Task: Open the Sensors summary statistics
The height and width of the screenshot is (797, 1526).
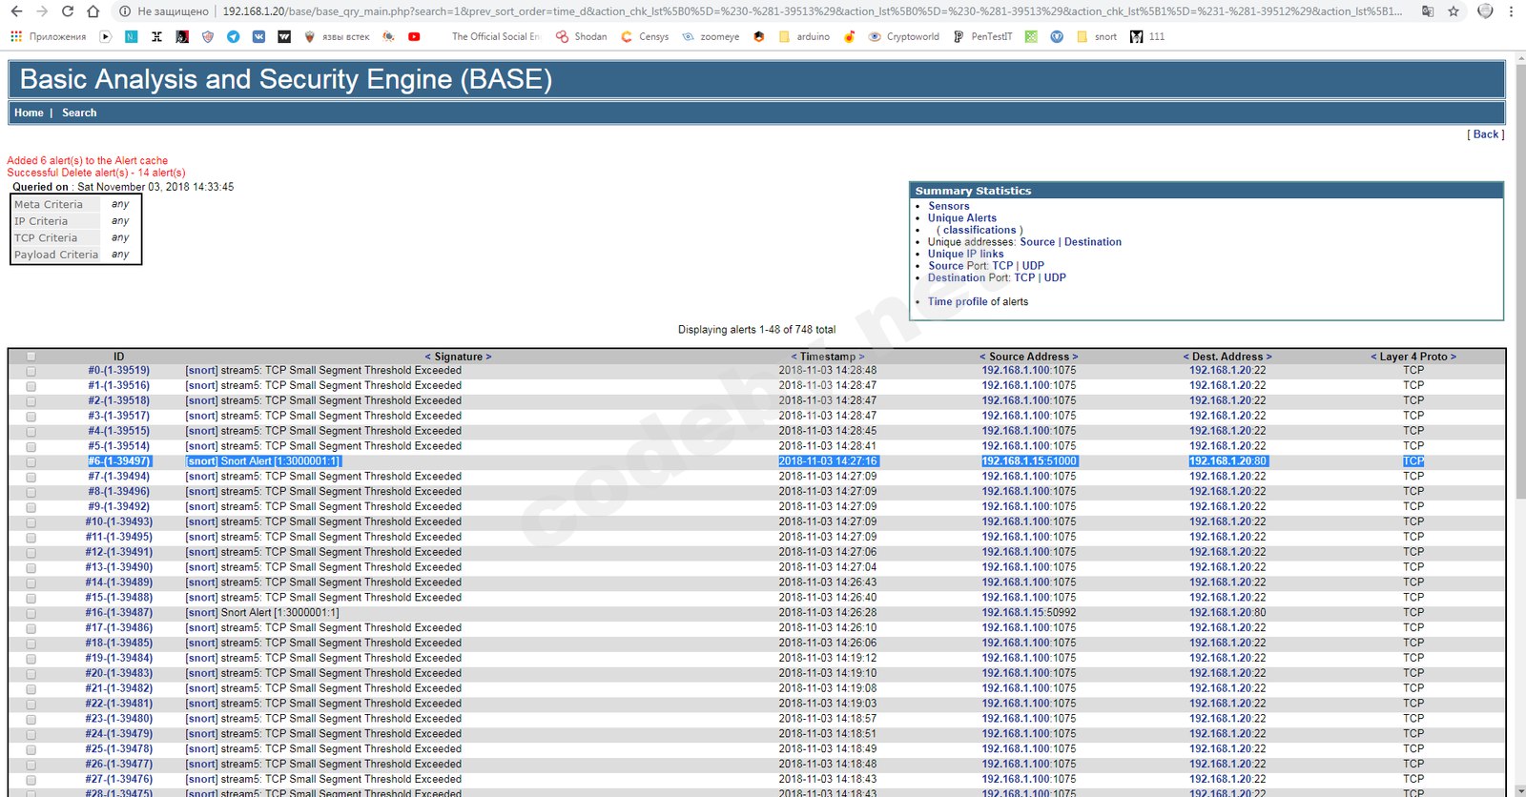Action: (x=948, y=206)
